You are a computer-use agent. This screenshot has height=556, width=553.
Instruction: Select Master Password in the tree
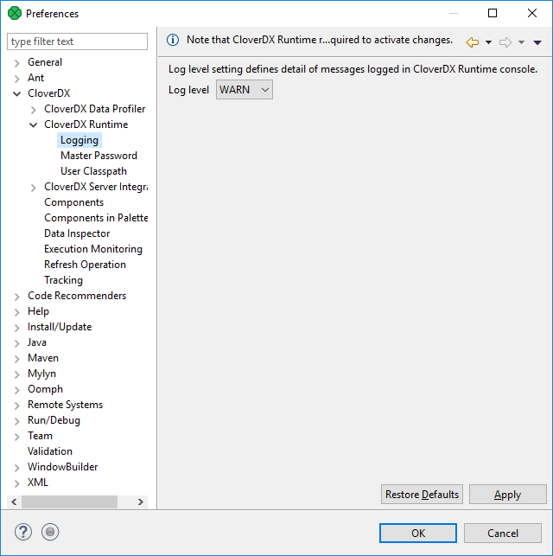(x=99, y=156)
